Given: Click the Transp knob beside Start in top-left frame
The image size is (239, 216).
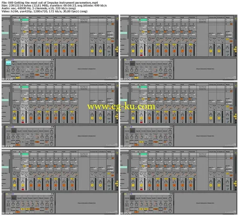Looking at the screenshot, I should pos(13,70).
